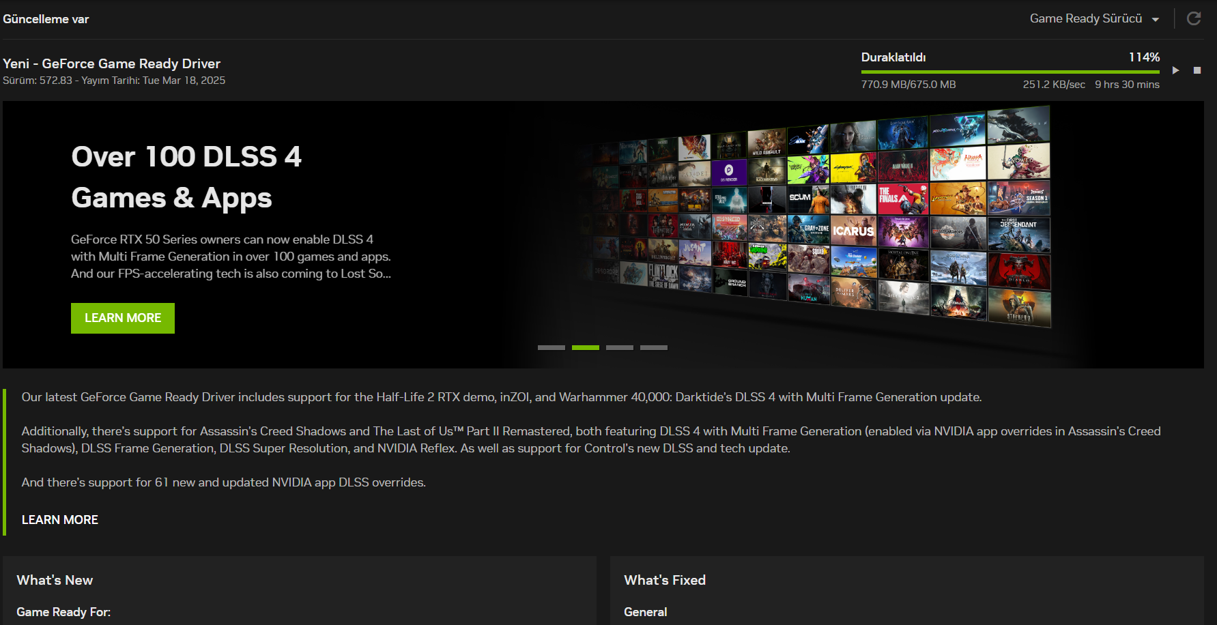Click the "GeForce RTX 50 Series owners" banner description
This screenshot has width=1217, height=625.
click(231, 257)
